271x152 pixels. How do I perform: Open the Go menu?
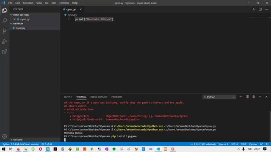(x=47, y=3)
